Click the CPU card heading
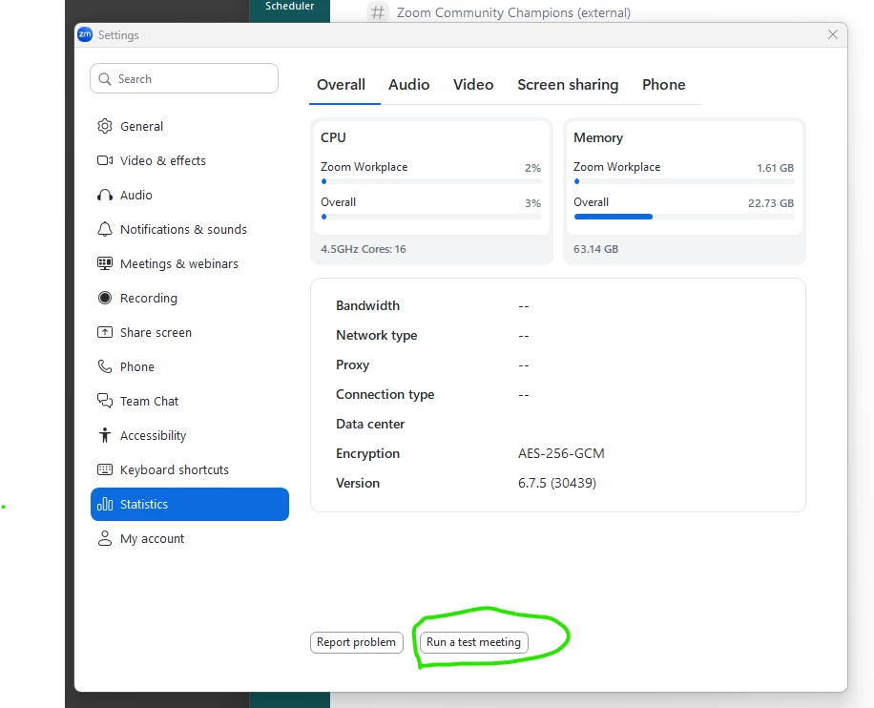Screen dimensions: 874x708 pyautogui.click(x=333, y=137)
